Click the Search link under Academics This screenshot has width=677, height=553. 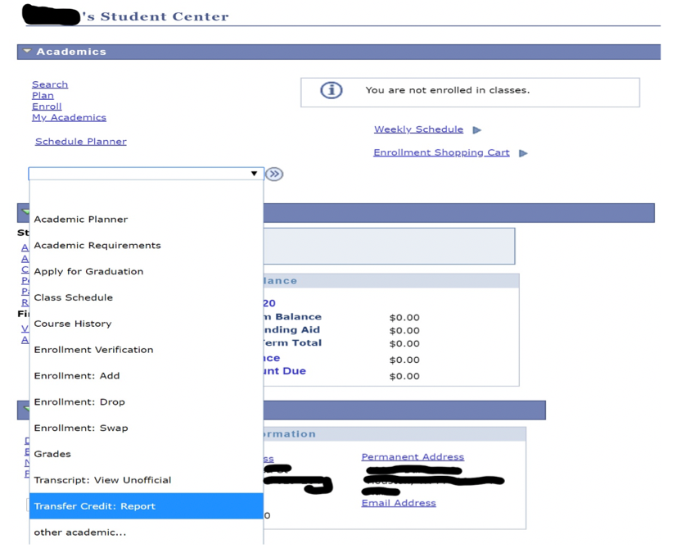tap(49, 84)
